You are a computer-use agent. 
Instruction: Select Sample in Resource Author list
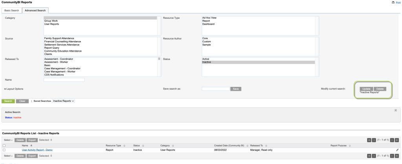point(258,45)
